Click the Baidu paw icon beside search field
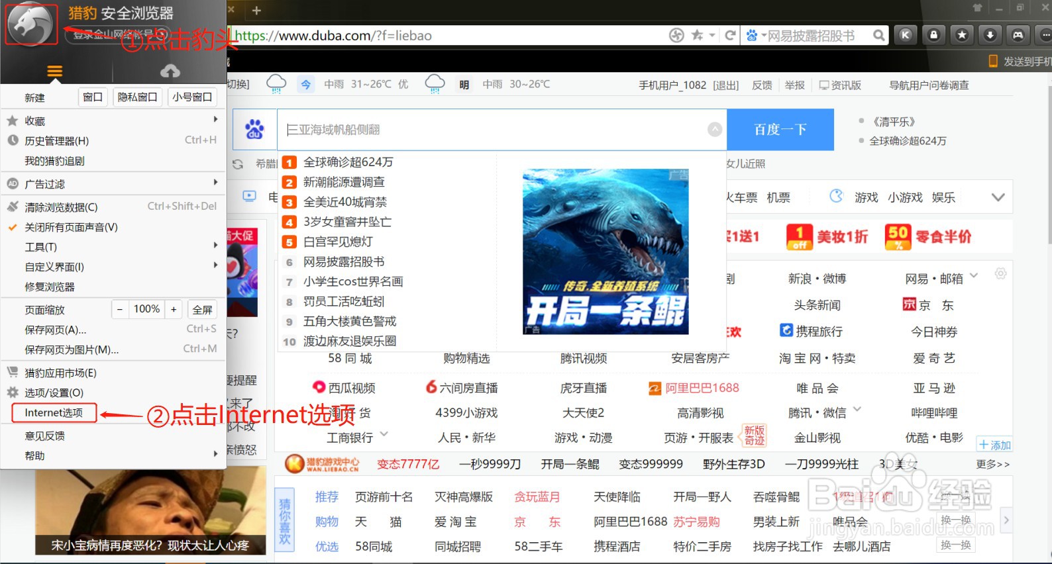This screenshot has width=1052, height=564. 254,129
